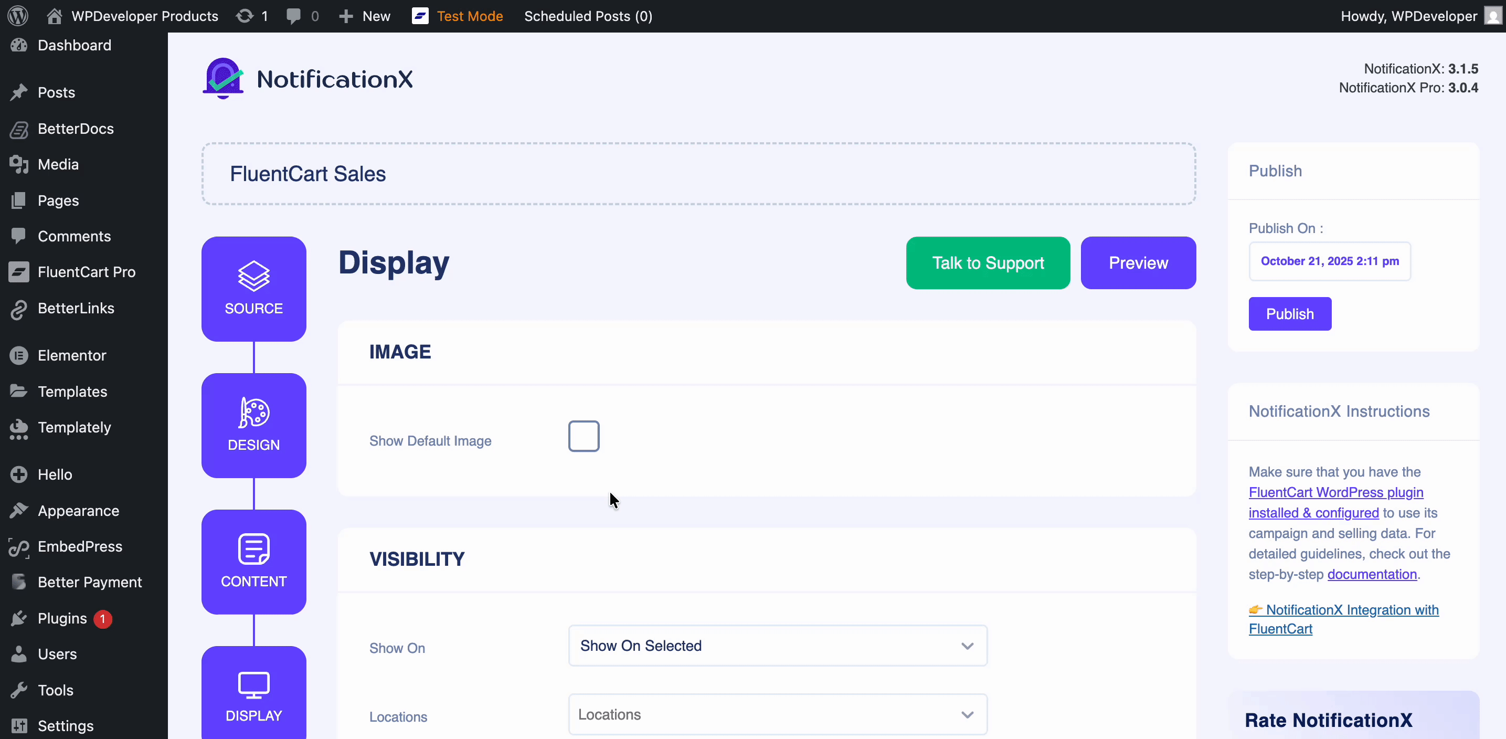The height and width of the screenshot is (739, 1506).
Task: Go to the Content step icon
Action: click(254, 549)
